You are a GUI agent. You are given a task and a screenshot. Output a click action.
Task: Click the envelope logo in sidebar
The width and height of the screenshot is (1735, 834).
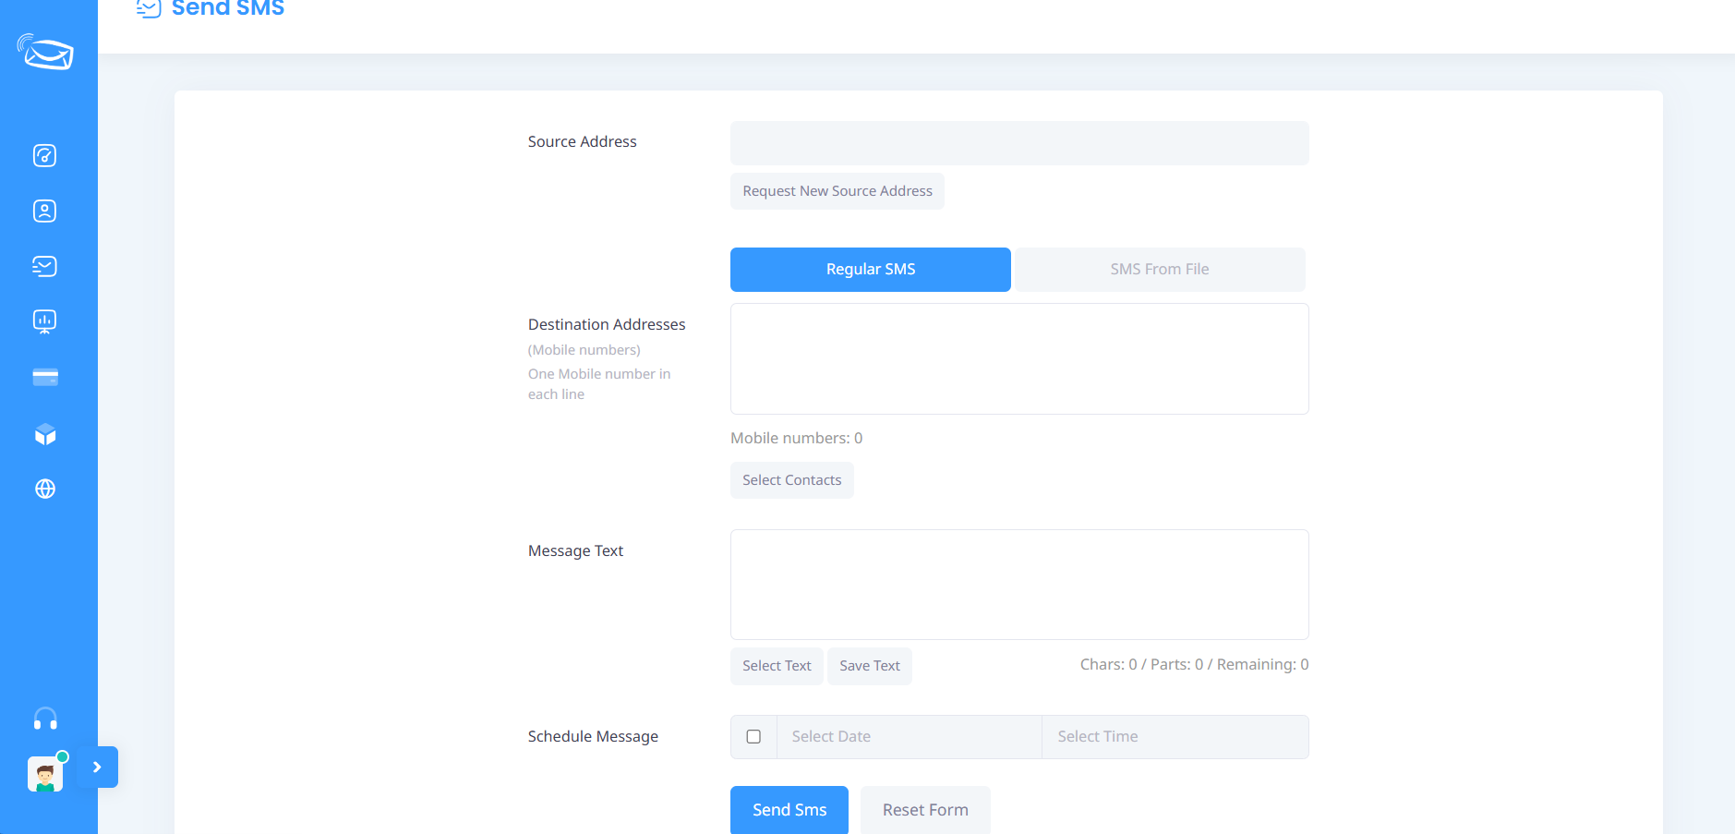click(45, 53)
